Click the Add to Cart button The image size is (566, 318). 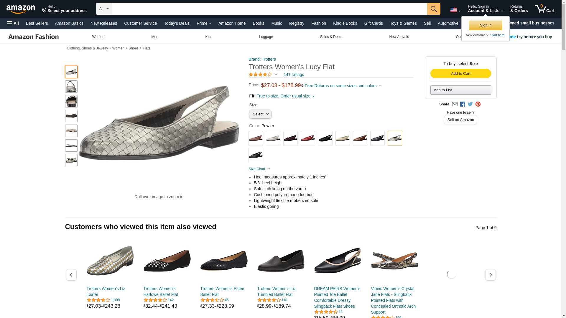coord(460,74)
